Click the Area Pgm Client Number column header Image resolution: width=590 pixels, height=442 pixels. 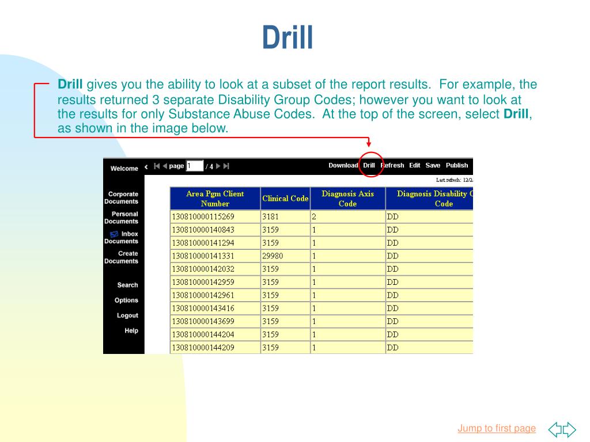click(215, 199)
